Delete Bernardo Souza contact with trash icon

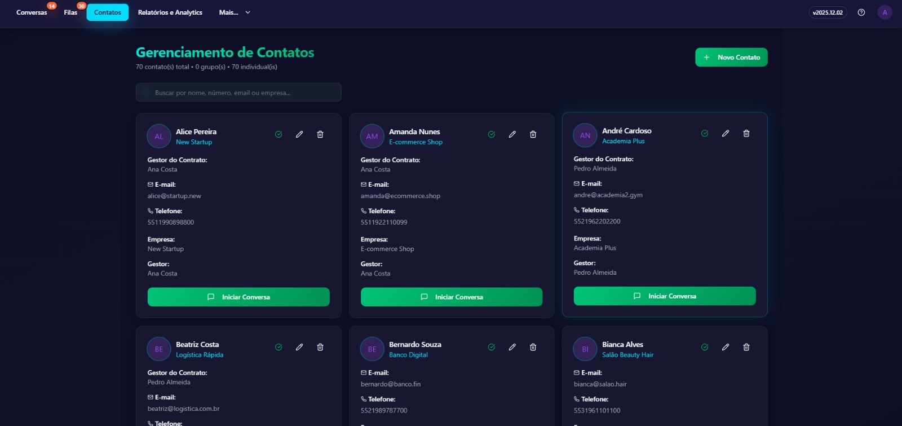click(533, 347)
